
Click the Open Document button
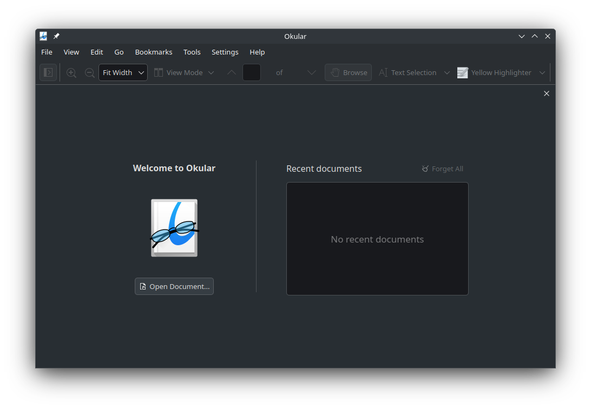click(x=174, y=286)
